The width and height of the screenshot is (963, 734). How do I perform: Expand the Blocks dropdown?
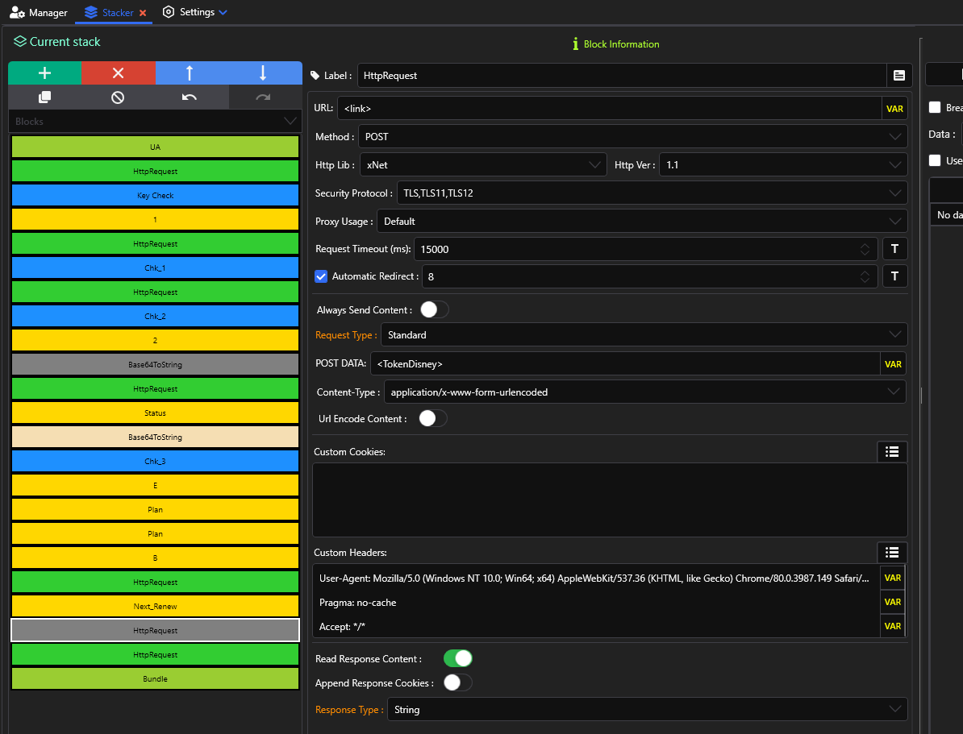pyautogui.click(x=156, y=122)
